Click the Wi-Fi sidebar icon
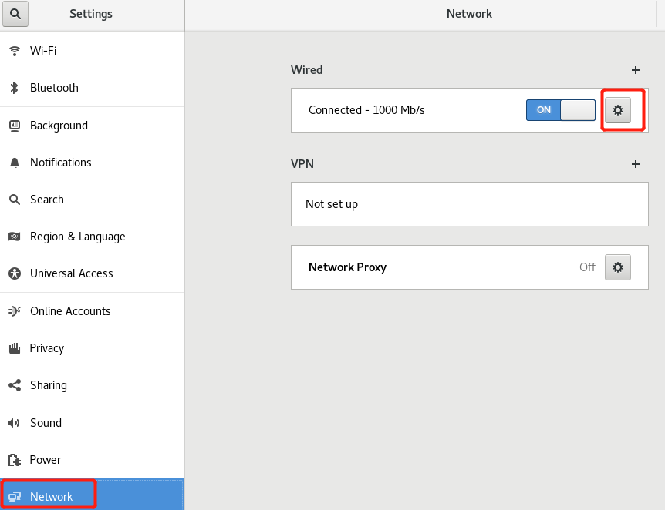Image resolution: width=665 pixels, height=510 pixels. (x=15, y=51)
